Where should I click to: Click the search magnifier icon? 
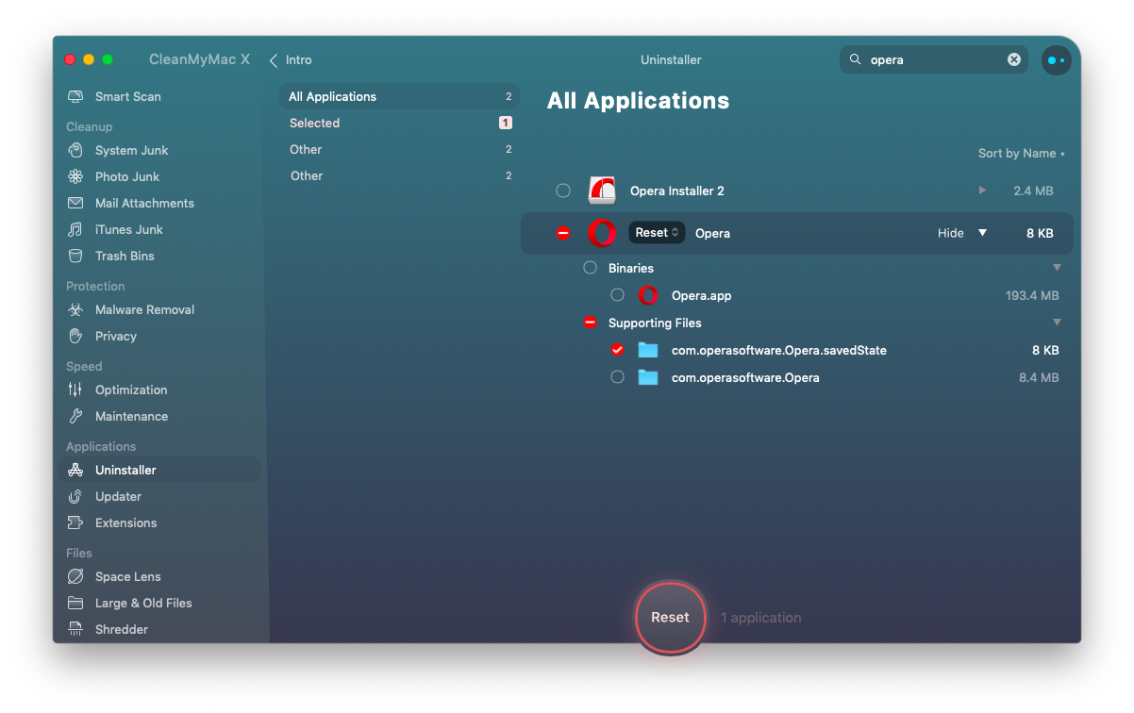point(856,59)
